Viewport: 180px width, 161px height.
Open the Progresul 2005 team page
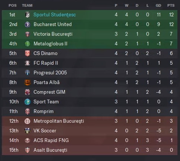50,73
